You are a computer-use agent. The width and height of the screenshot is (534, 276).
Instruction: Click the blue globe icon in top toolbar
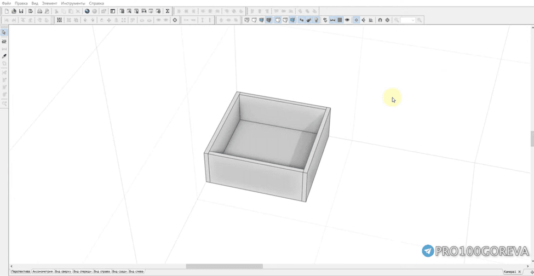pyautogui.click(x=87, y=11)
